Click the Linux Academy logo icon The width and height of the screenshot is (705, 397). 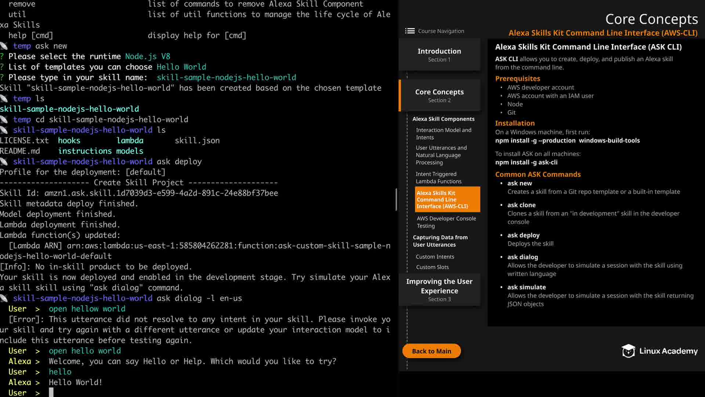[628, 351]
